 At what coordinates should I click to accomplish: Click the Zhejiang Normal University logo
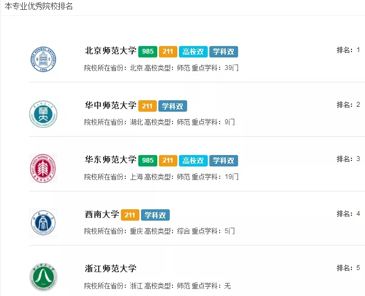pyautogui.click(x=43, y=276)
